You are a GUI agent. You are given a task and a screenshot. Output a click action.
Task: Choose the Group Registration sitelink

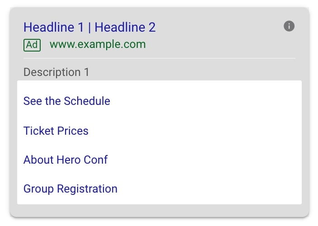coord(70,189)
